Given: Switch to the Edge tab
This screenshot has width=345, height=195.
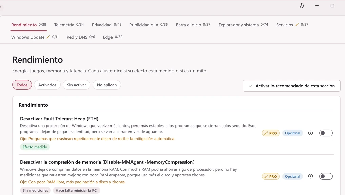Looking at the screenshot, I should [x=113, y=37].
